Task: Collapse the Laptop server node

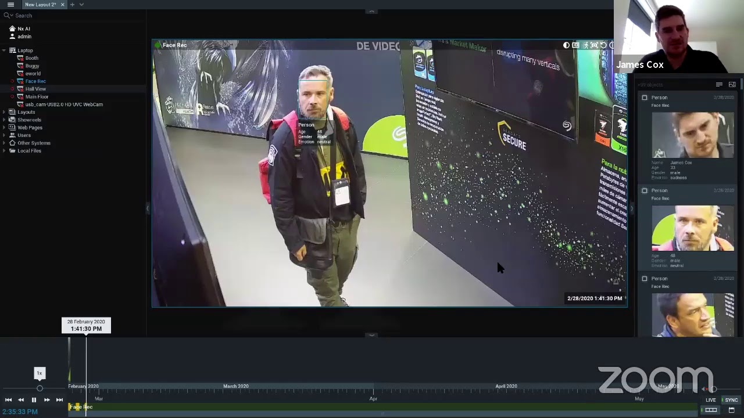Action: (x=4, y=51)
